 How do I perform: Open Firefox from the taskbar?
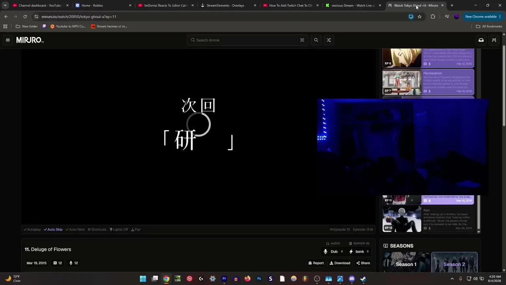[x=247, y=279]
